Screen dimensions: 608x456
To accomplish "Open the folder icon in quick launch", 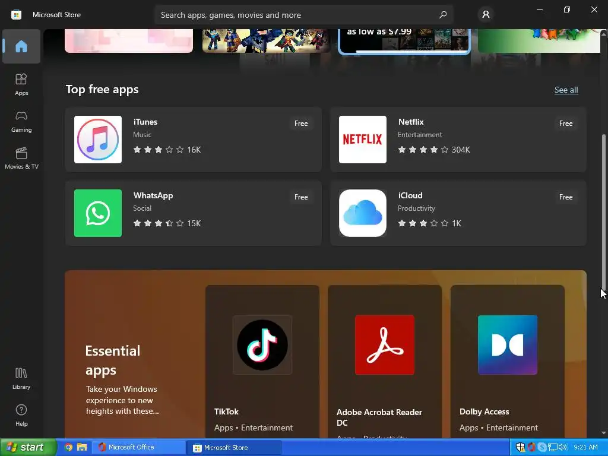I will click(82, 448).
